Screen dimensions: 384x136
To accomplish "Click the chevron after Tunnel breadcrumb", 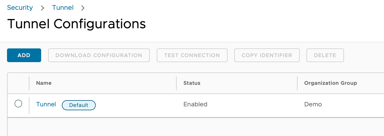I will [83, 8].
